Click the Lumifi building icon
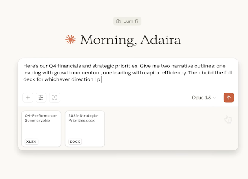 tap(119, 21)
